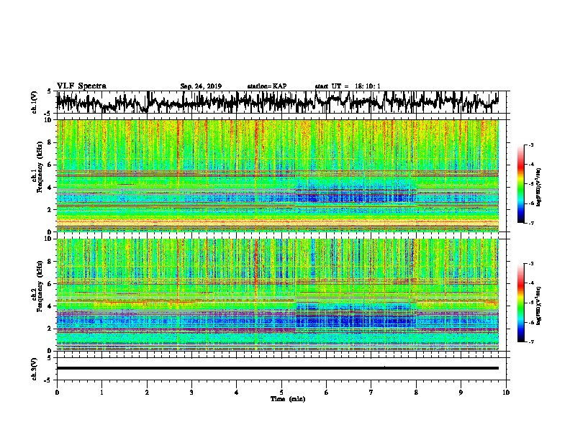Click the dark blue quiet band in ch.2 spectrogram
Image resolution: width=570 pixels, height=440 pixels.
356,320
